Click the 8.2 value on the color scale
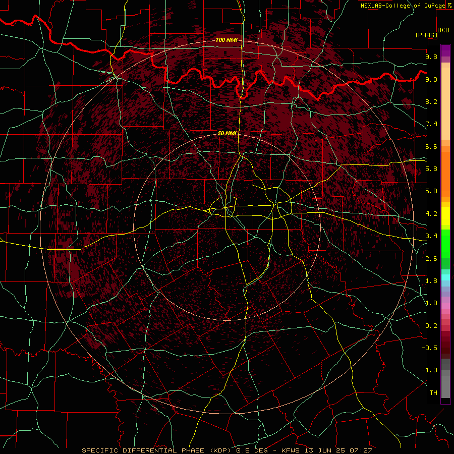 click(431, 101)
